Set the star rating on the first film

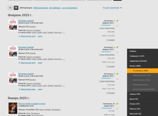pos(108,25)
